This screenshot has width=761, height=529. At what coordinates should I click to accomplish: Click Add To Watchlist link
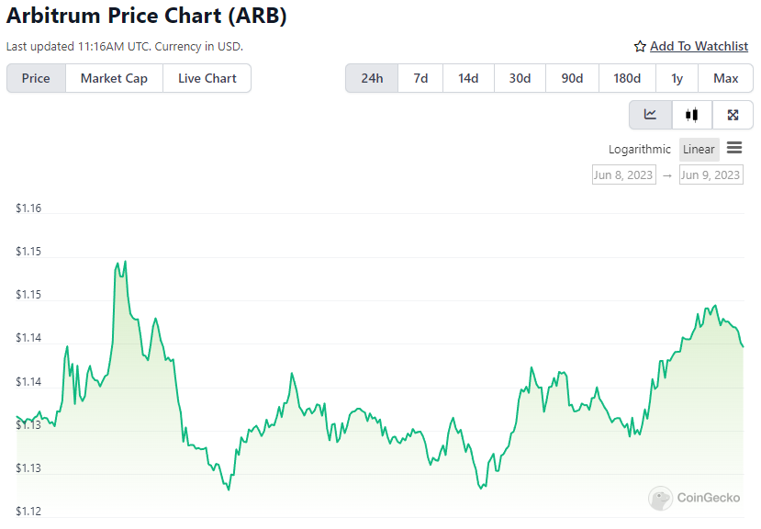click(x=699, y=46)
